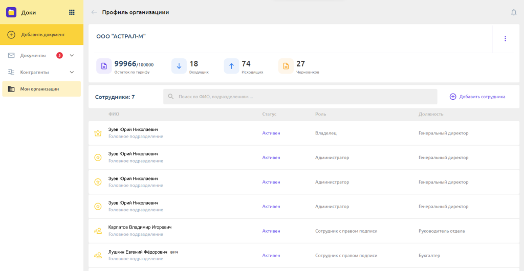Click the incoming documents arrow icon
524x271 pixels.
(x=179, y=66)
